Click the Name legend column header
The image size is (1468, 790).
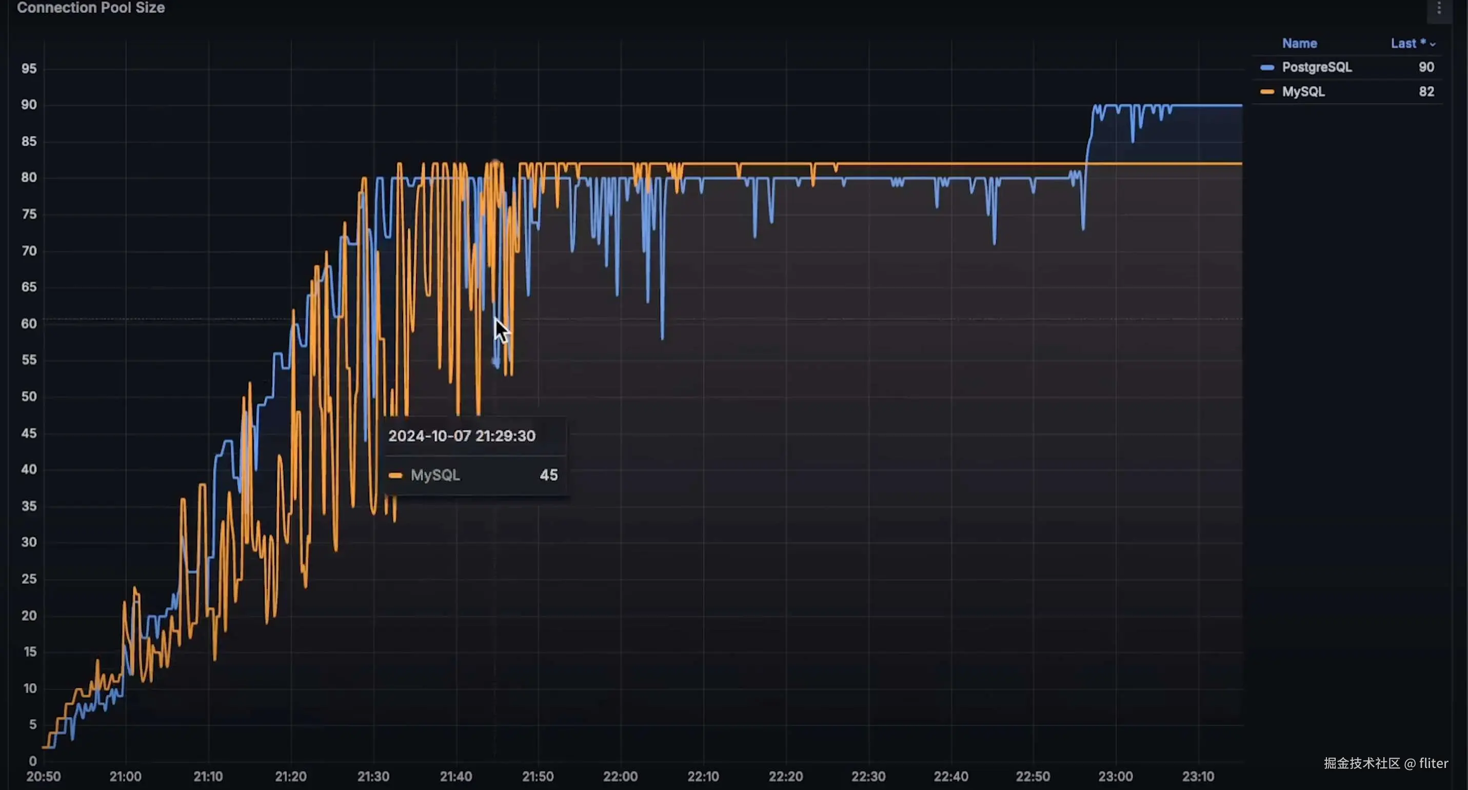[1299, 43]
